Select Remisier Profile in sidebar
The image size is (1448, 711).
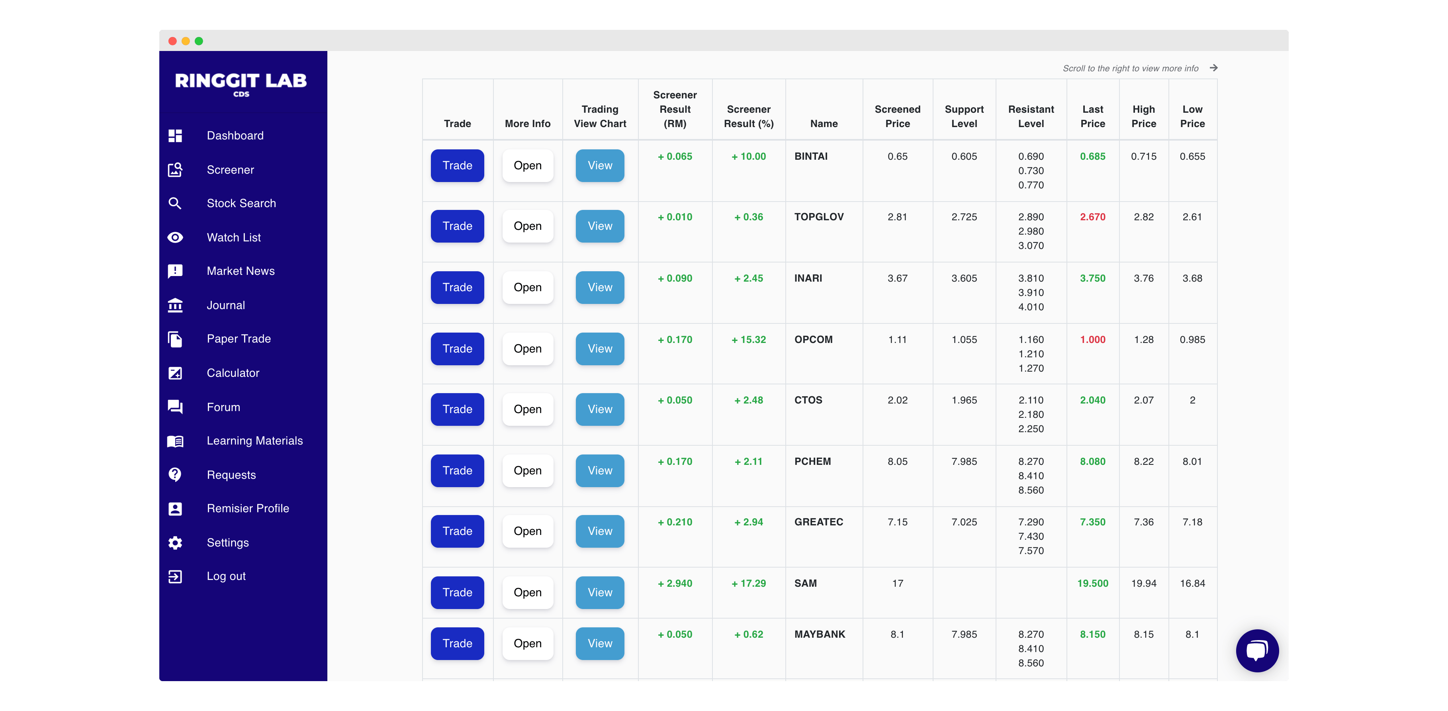(x=247, y=509)
